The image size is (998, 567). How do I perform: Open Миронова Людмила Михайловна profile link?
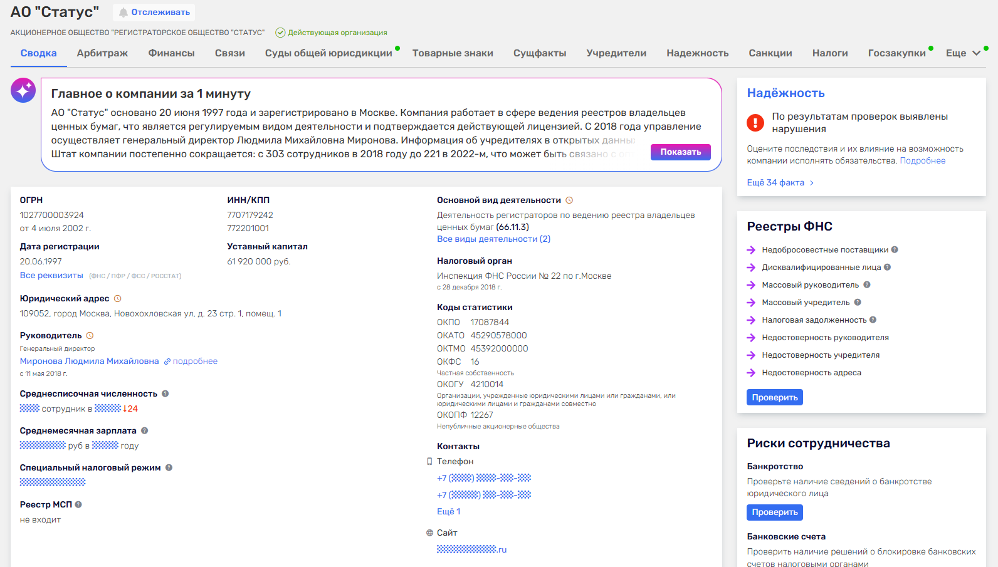tap(89, 362)
